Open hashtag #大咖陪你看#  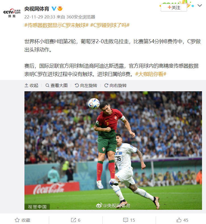151,74
